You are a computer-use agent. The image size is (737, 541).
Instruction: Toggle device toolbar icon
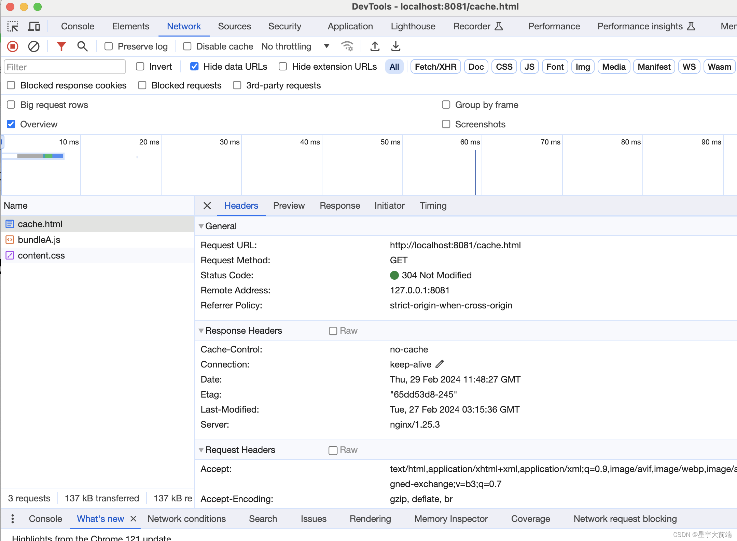(x=34, y=26)
